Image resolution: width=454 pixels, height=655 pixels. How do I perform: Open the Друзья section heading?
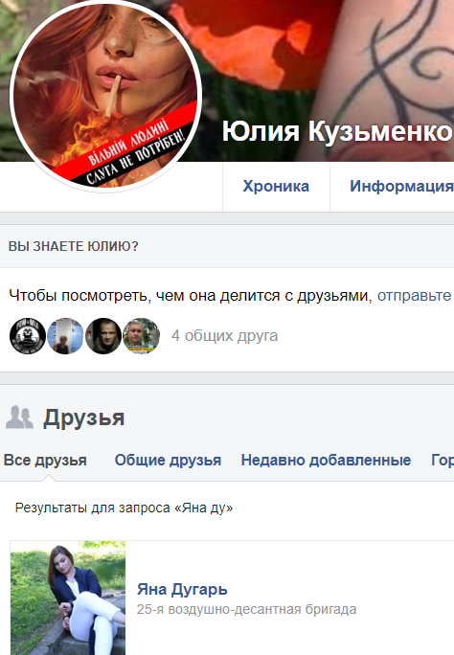[x=84, y=418]
